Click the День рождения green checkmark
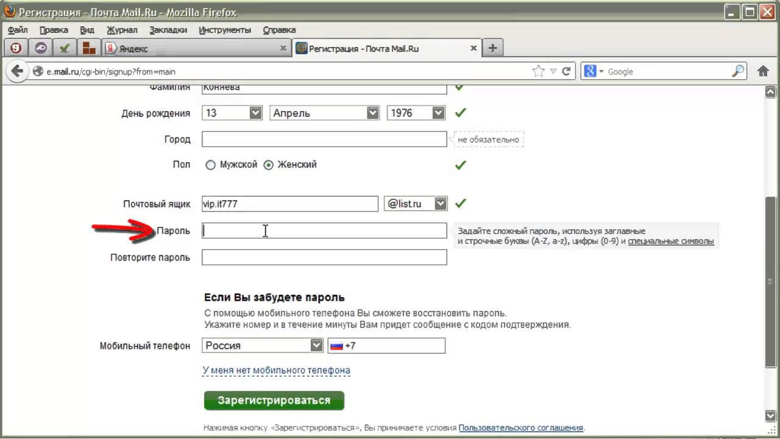Image resolution: width=780 pixels, height=439 pixels. (x=461, y=112)
